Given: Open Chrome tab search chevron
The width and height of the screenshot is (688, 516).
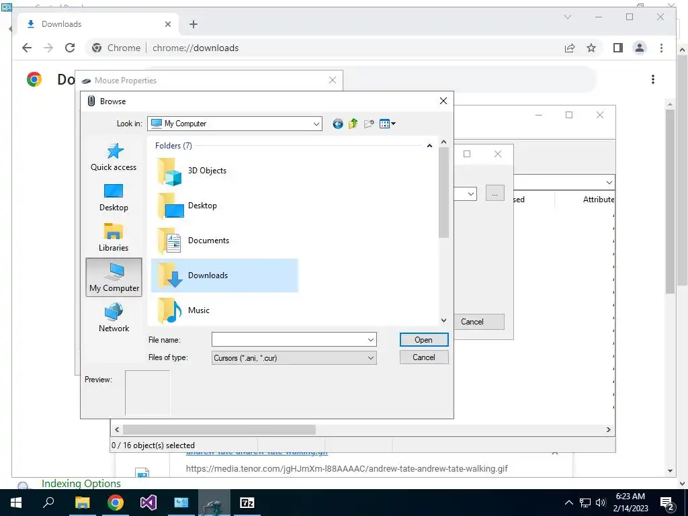Looking at the screenshot, I should point(568,17).
